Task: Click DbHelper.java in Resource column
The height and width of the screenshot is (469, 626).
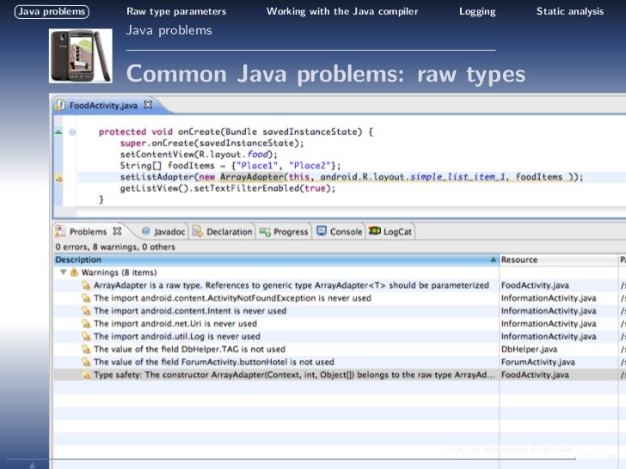Action: pyautogui.click(x=529, y=349)
